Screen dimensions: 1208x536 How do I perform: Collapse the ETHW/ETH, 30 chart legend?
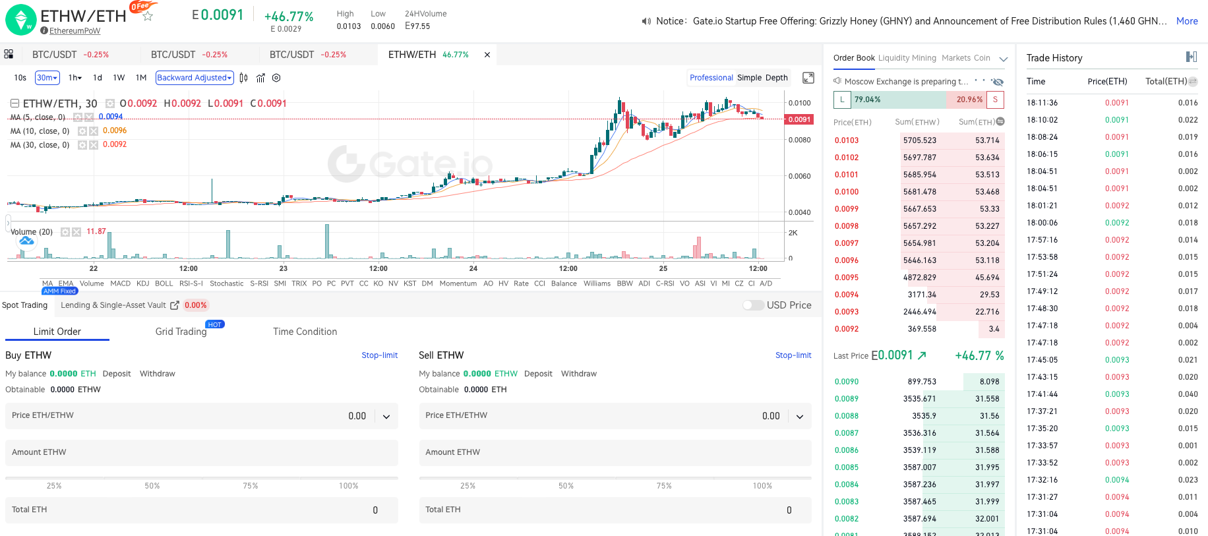point(15,104)
